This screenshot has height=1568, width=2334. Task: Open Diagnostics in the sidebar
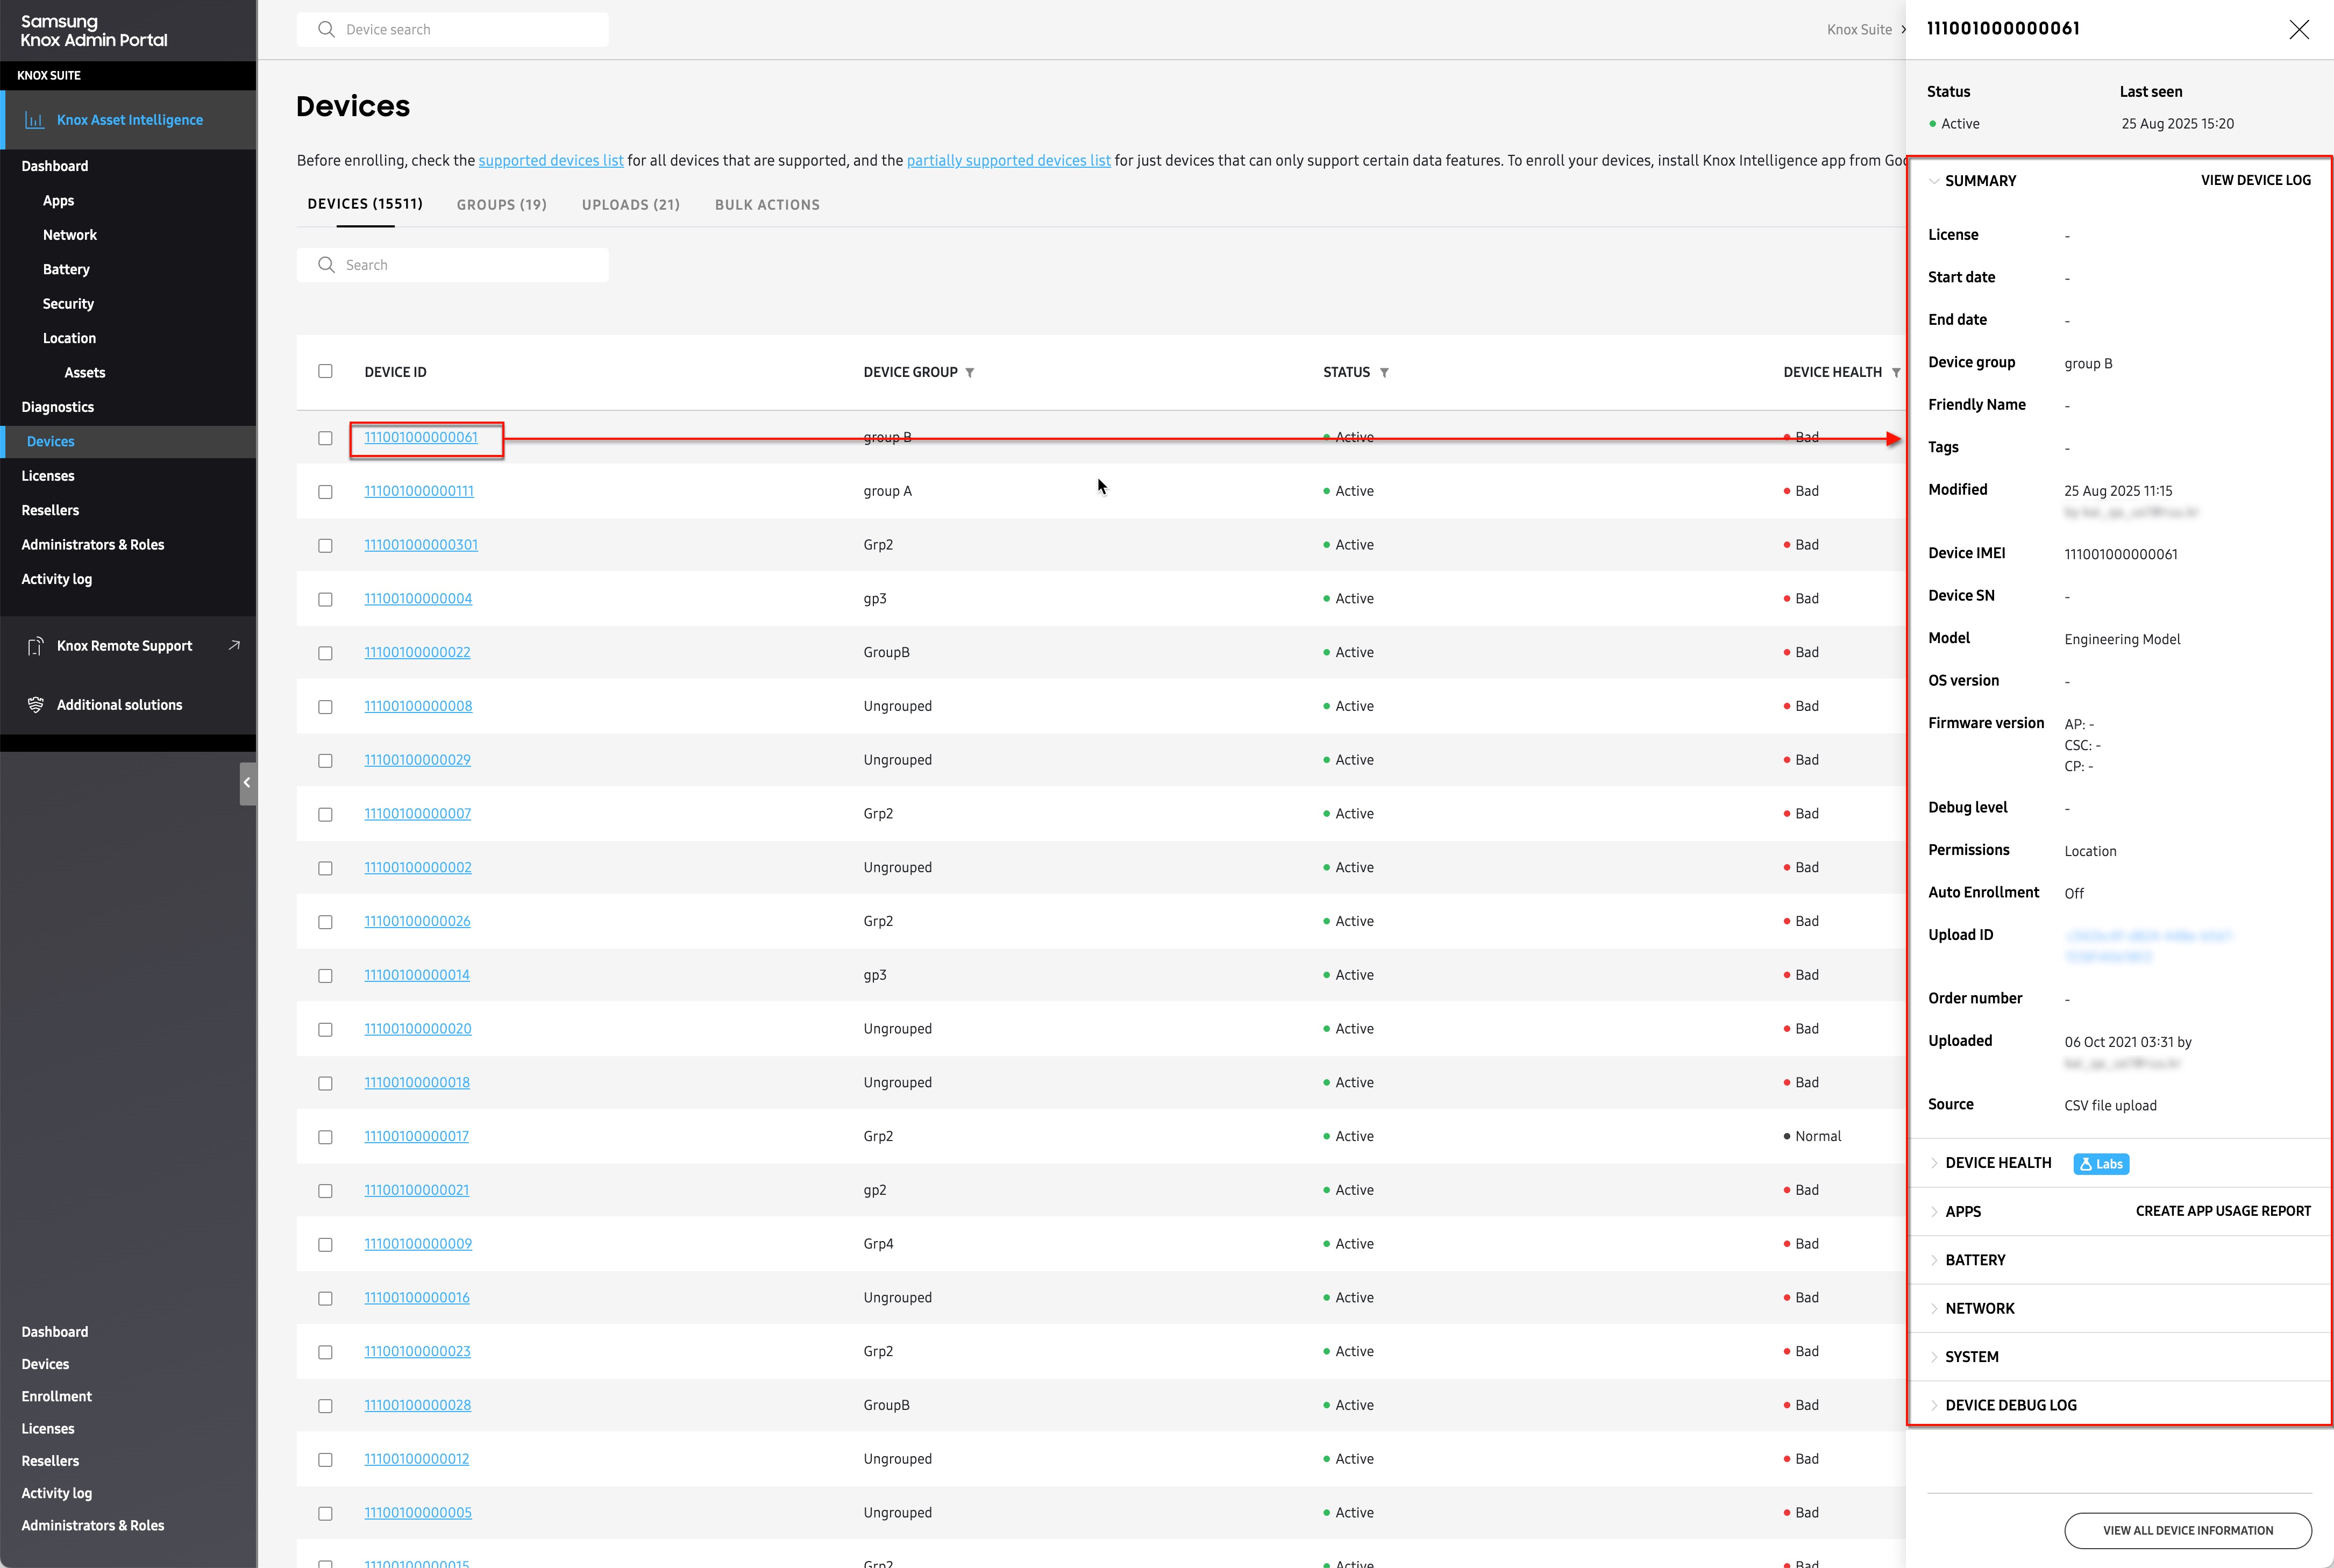[58, 407]
